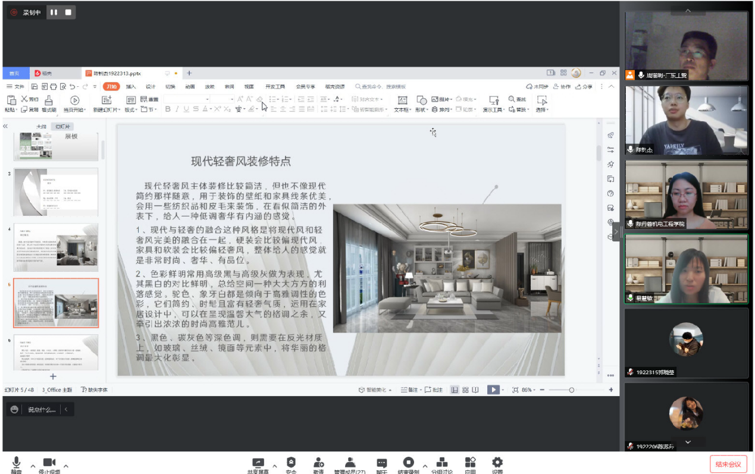Expand the font name dropdown
The height and width of the screenshot is (474, 755).
[x=207, y=99]
